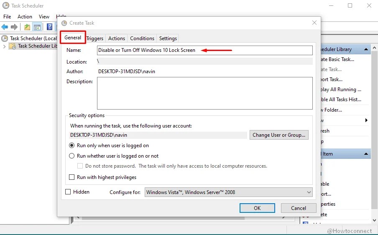Open the Configure for dropdown
Viewport: 378px width, 235px height.
pyautogui.click(x=229, y=192)
